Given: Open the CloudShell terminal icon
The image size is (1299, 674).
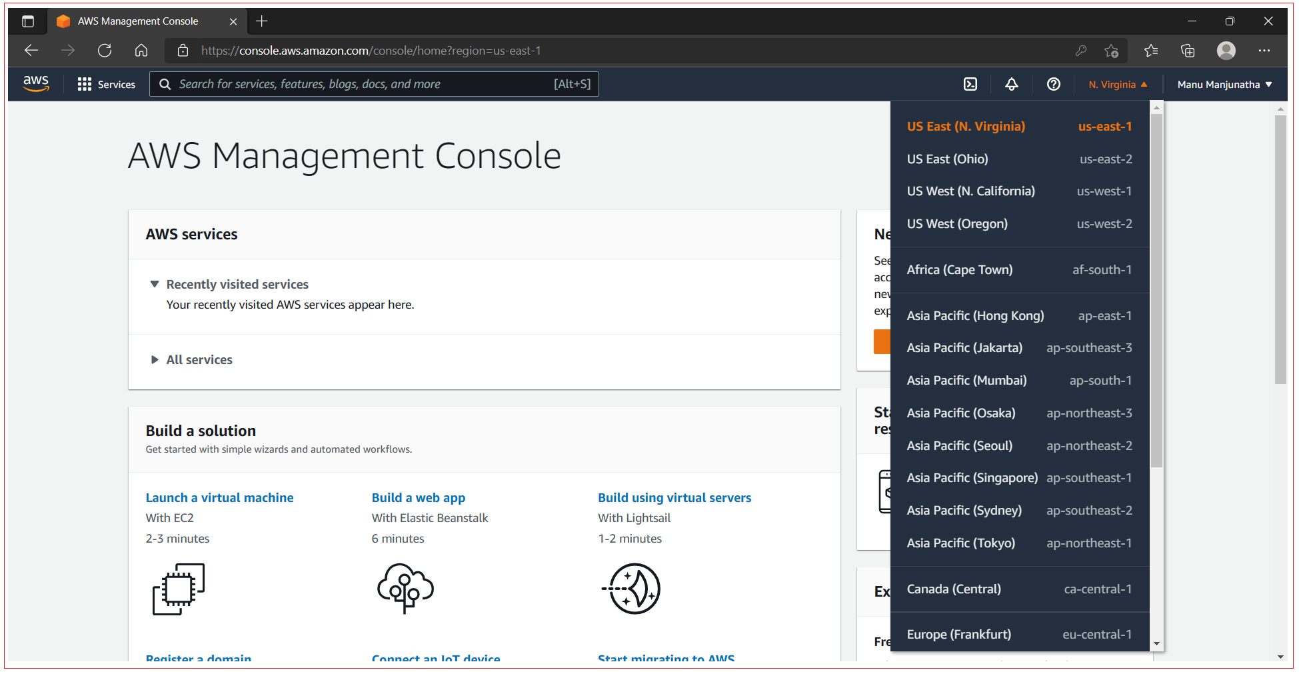Looking at the screenshot, I should point(970,84).
